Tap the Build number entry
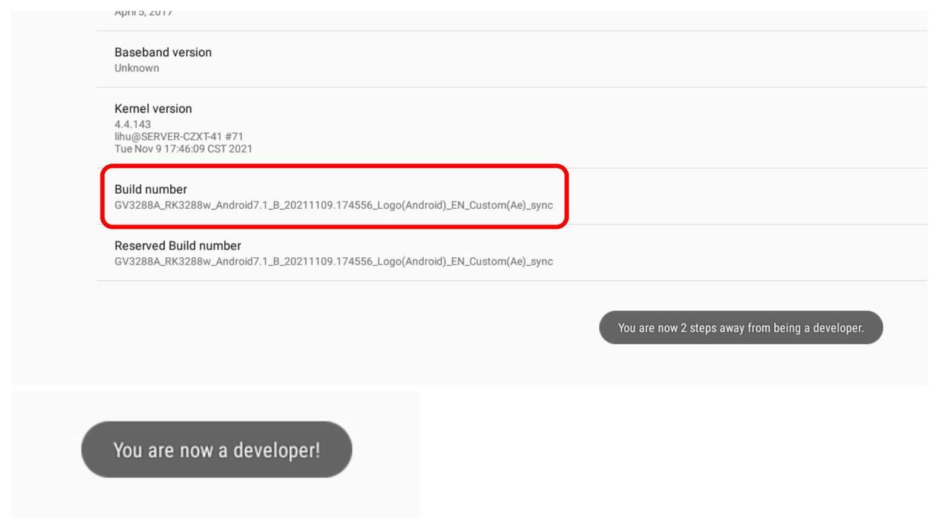The width and height of the screenshot is (930, 523). point(512,196)
